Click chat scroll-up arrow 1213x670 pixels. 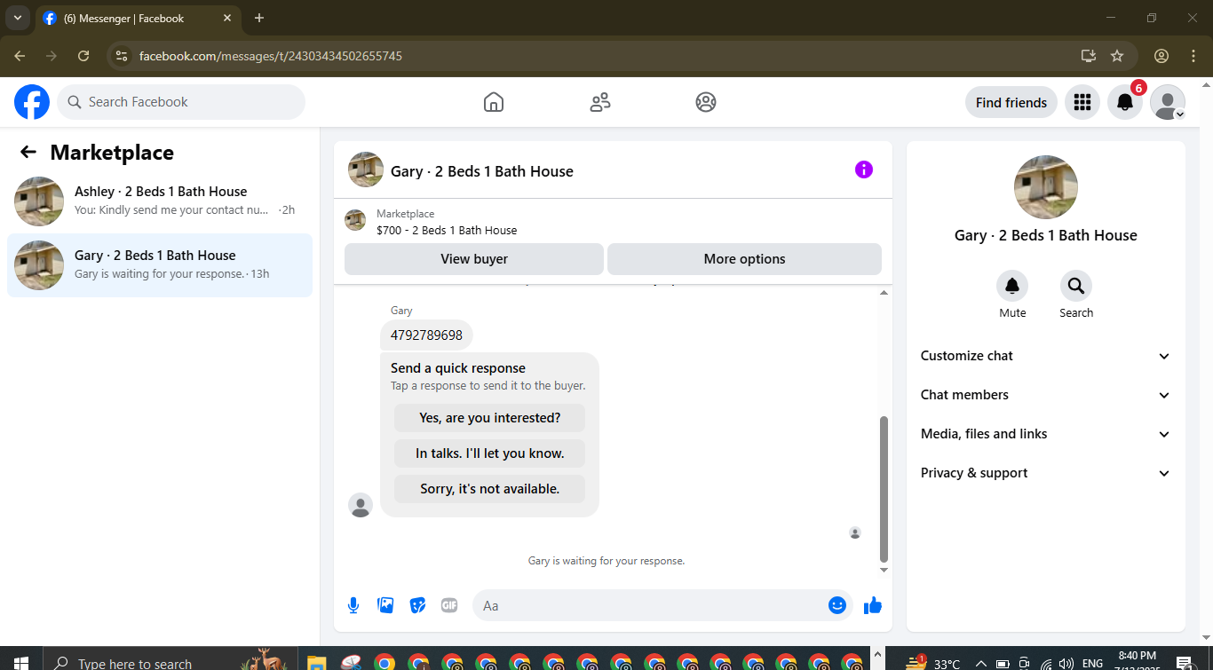[884, 293]
